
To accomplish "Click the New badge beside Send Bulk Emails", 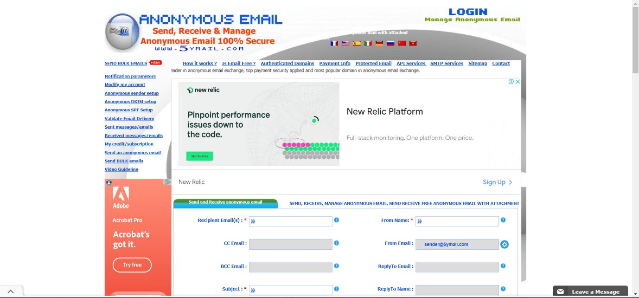I will tap(155, 63).
